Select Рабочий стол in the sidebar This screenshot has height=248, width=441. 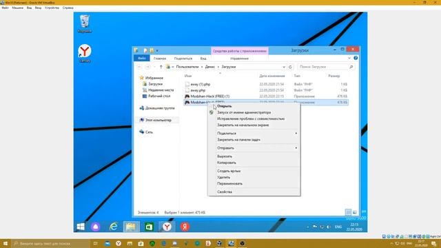tap(159, 96)
